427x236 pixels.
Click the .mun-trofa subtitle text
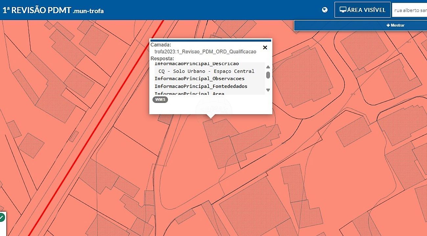point(88,11)
